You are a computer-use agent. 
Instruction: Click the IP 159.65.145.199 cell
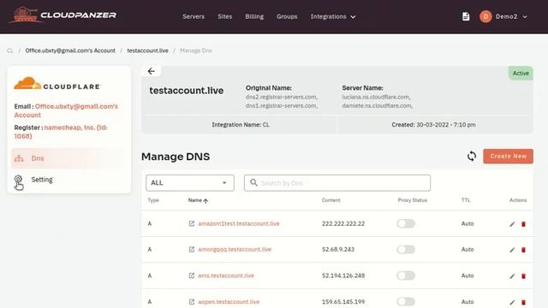click(x=343, y=302)
